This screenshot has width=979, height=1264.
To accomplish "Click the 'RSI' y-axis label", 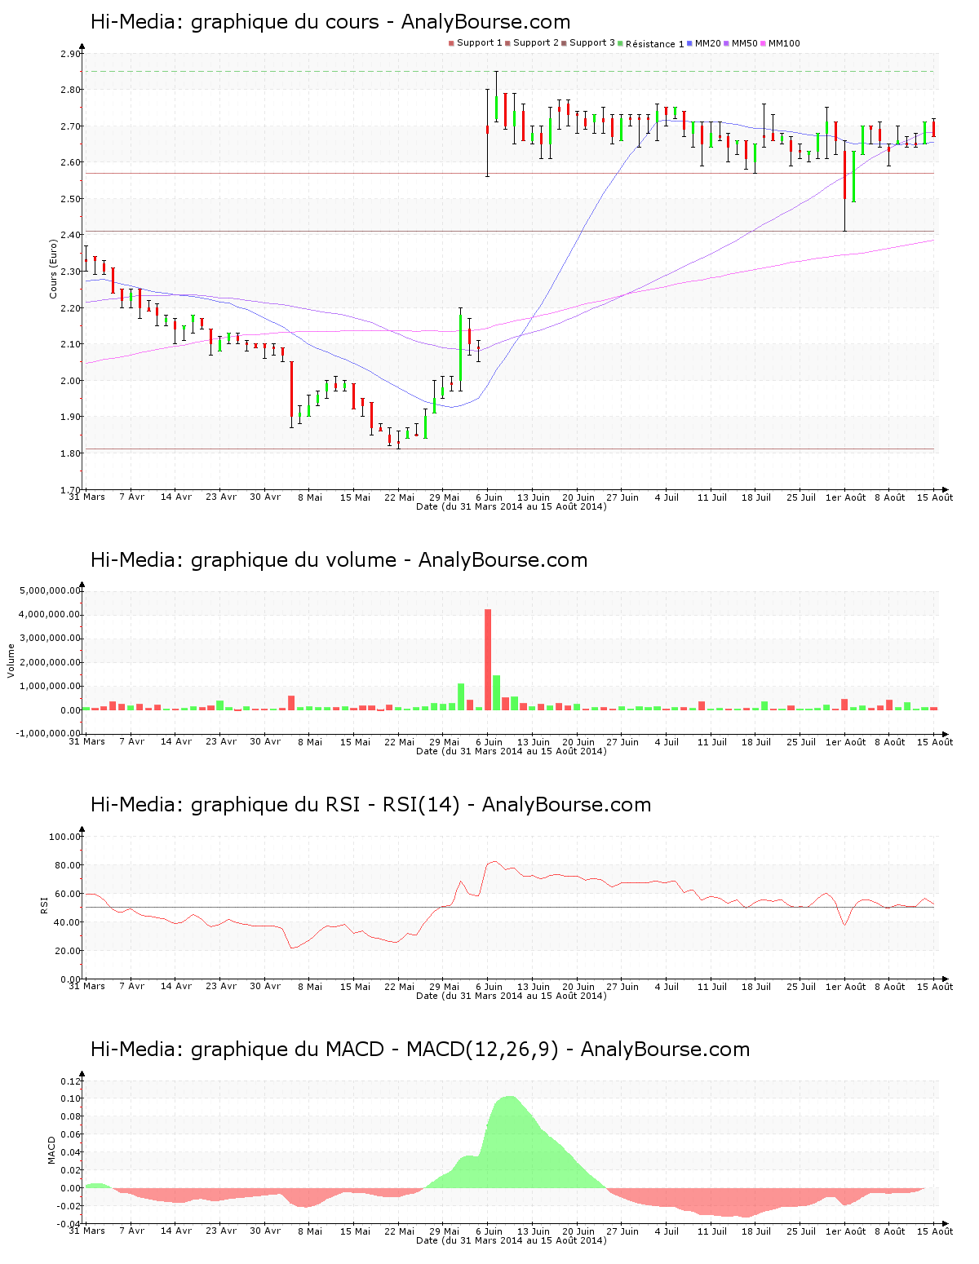I will 44,904.
